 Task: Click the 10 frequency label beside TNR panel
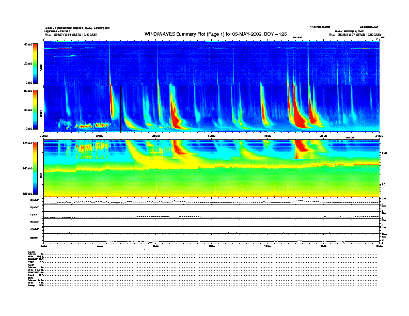(x=383, y=185)
